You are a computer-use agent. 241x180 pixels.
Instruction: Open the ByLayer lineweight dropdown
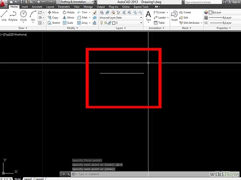224,18
